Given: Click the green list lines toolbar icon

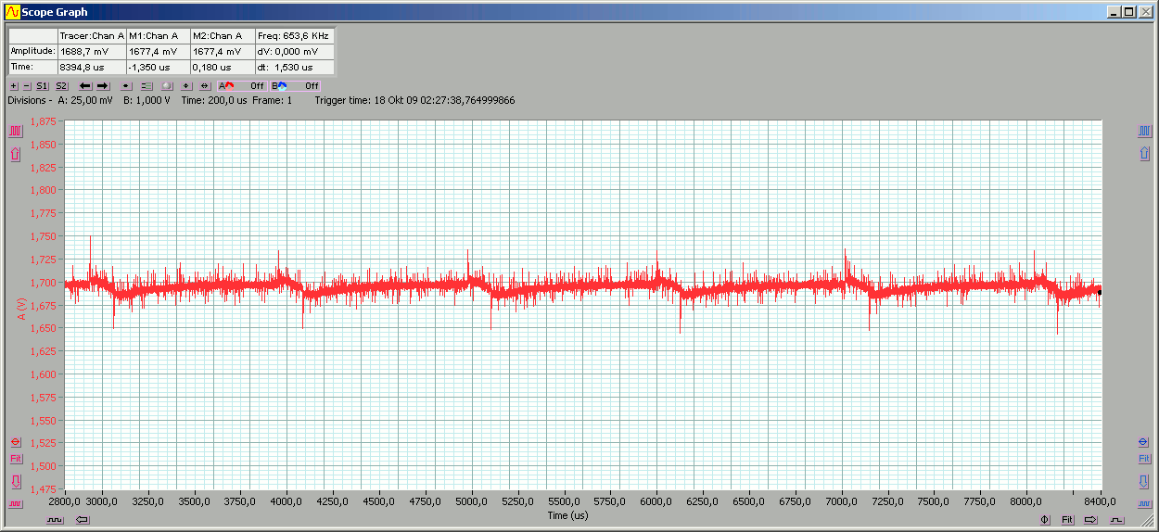Looking at the screenshot, I should pyautogui.click(x=147, y=85).
